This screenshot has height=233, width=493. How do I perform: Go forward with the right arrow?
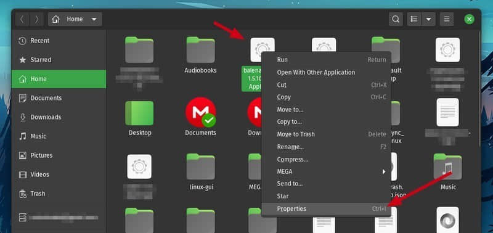tap(37, 19)
